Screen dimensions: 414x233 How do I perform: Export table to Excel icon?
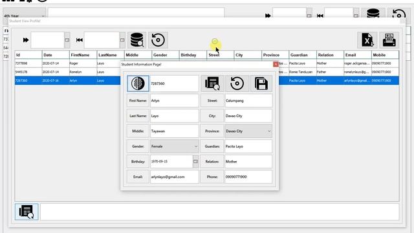(367, 40)
